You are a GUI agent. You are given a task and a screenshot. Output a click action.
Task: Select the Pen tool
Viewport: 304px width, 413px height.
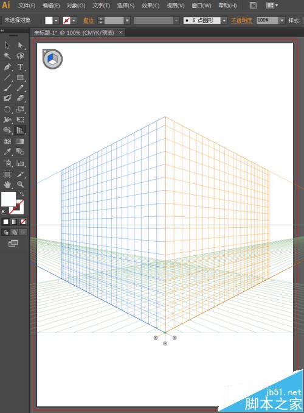(7, 66)
